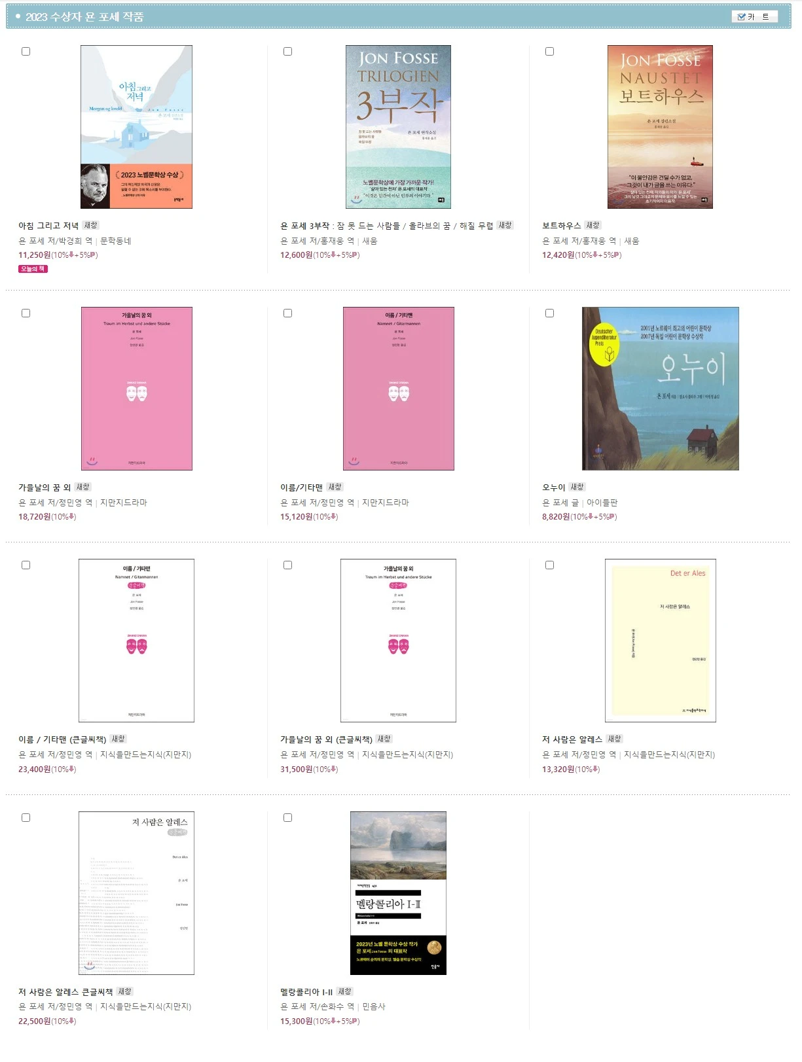Click the 멜랑콜리아 I-II book cover
802x1062 pixels.
tap(398, 893)
